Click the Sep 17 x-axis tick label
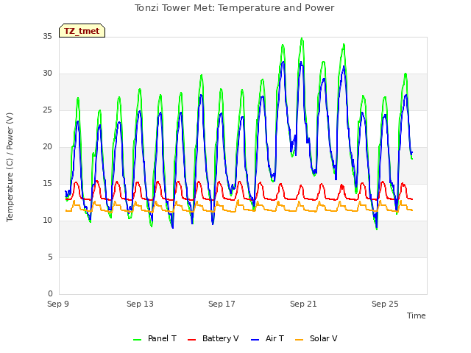The image size is (471, 353). coord(222,304)
